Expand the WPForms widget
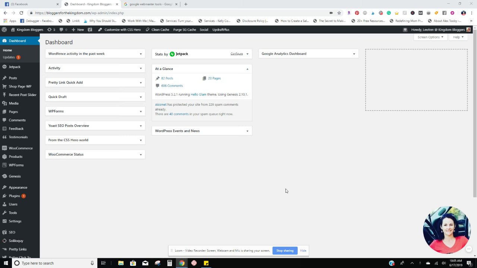477x268 pixels. 140,111
